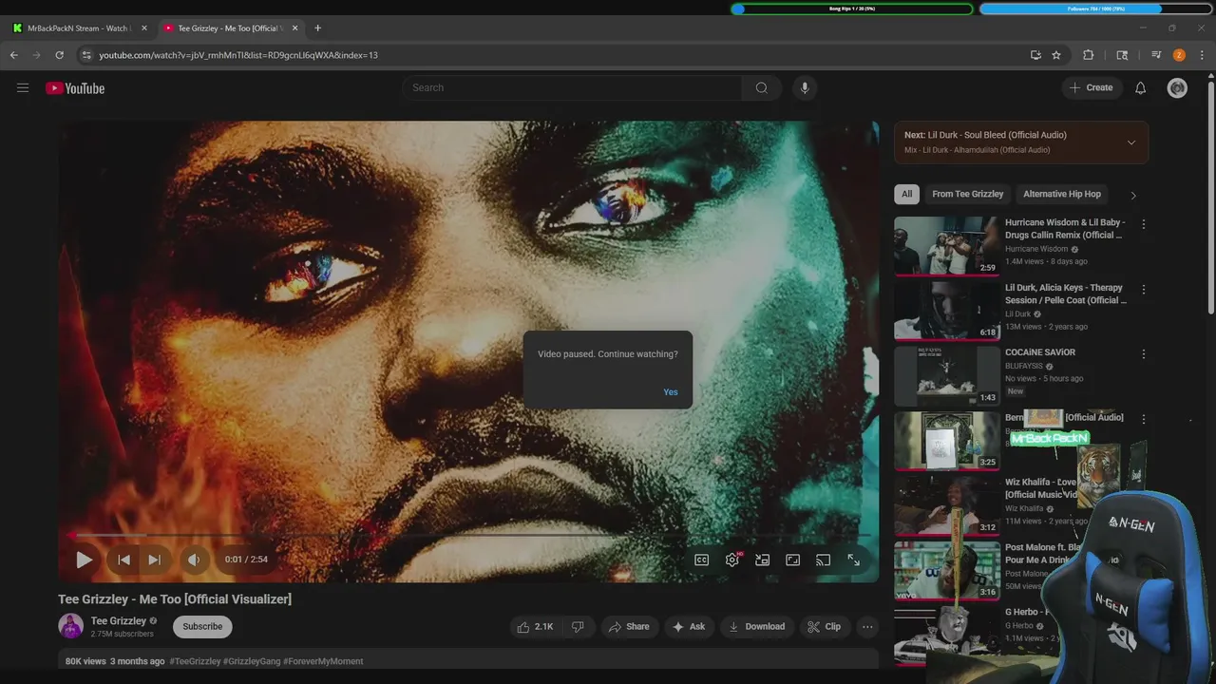Select the From Tee Grizzley chip
Screen dimensions: 1216x684
[x=967, y=194]
